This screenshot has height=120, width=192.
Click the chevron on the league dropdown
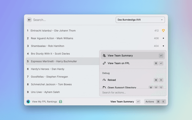coord(162,20)
